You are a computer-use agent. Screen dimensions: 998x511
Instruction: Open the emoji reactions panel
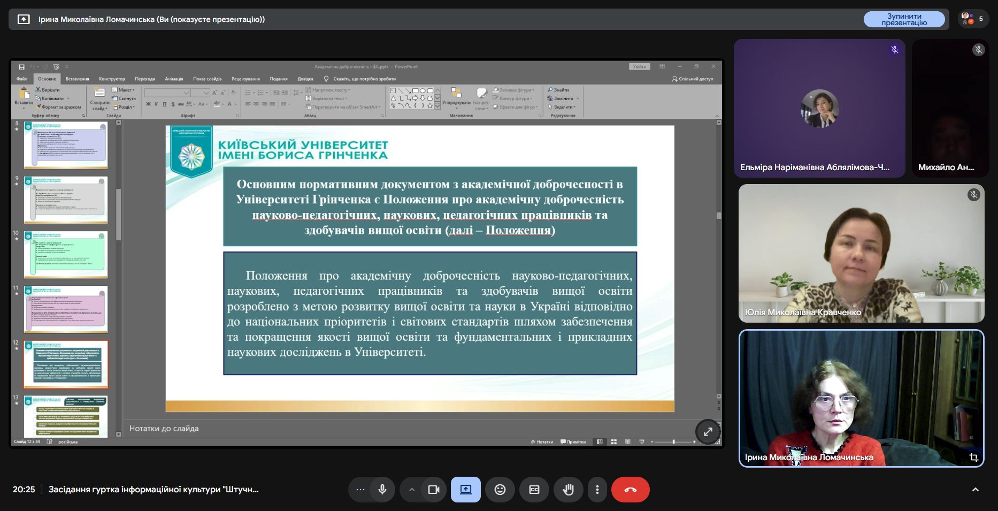click(500, 490)
